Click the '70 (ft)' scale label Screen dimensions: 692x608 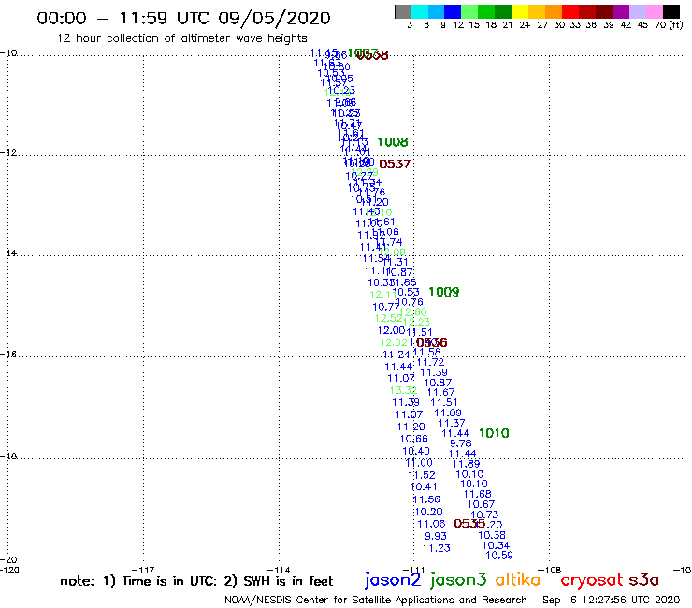669,25
